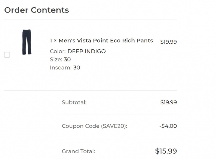Viewport: 216px width, 159px height.
Task: Click the Grand Total label
Action: tap(78, 151)
